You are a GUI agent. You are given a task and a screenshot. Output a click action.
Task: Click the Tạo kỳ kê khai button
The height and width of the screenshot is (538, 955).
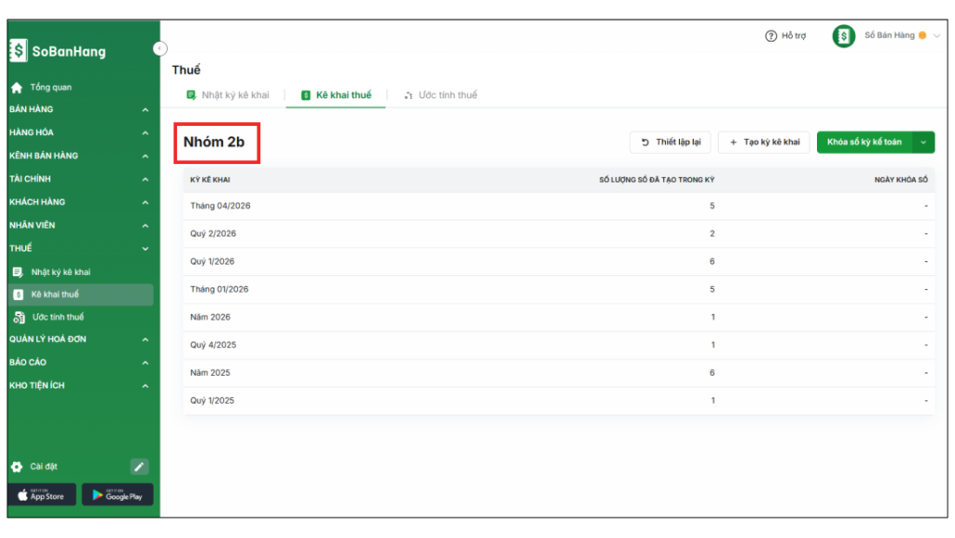pos(764,143)
